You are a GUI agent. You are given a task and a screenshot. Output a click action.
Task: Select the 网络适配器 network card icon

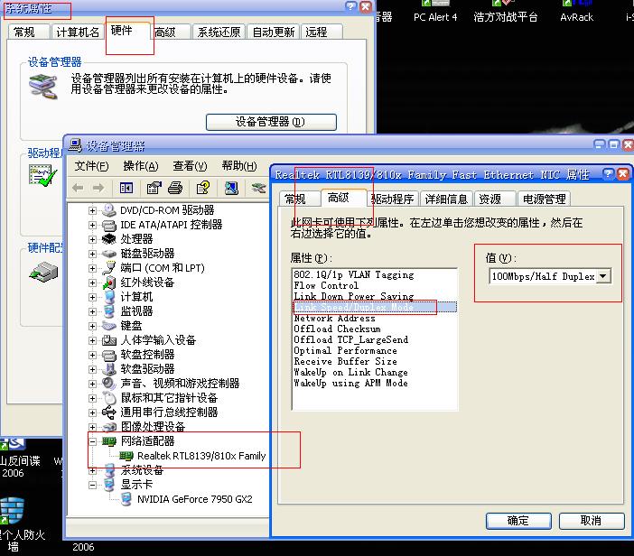click(x=108, y=441)
